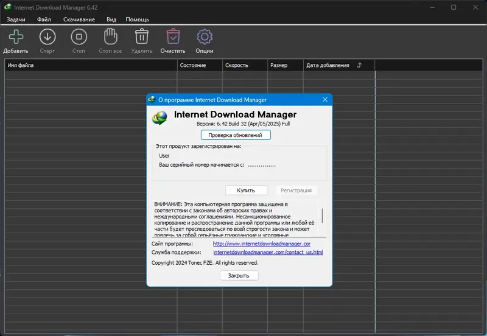The width and height of the screenshot is (487, 336).
Task: Open Опции gear icon in toolbar
Action: [205, 37]
